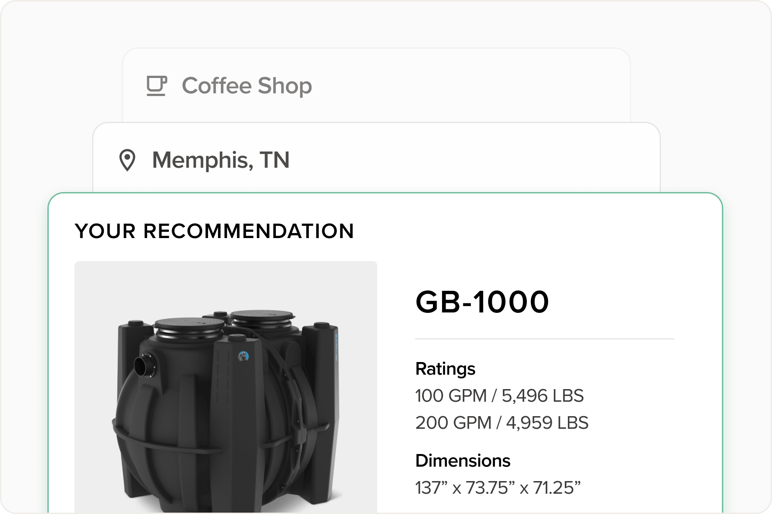Select the Coffee Shop text
772x514 pixels.
(x=246, y=86)
